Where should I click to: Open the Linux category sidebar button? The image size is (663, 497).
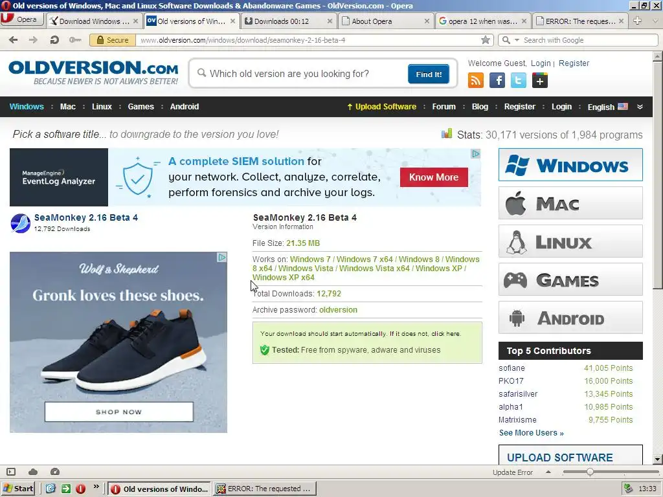tap(570, 241)
